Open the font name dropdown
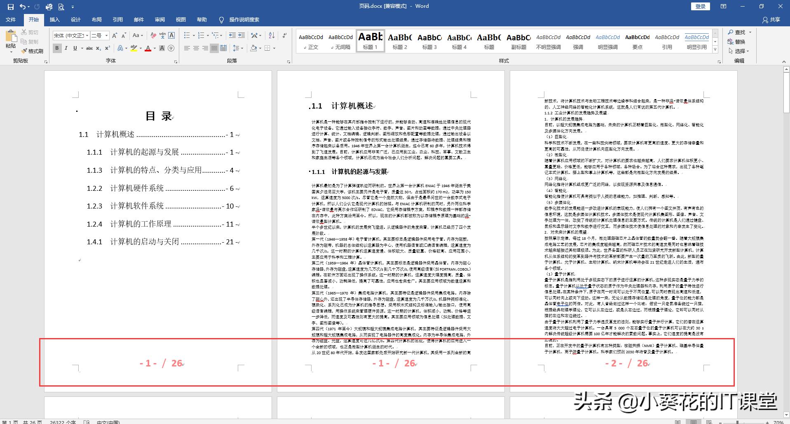The height and width of the screenshot is (424, 790). tap(87, 35)
